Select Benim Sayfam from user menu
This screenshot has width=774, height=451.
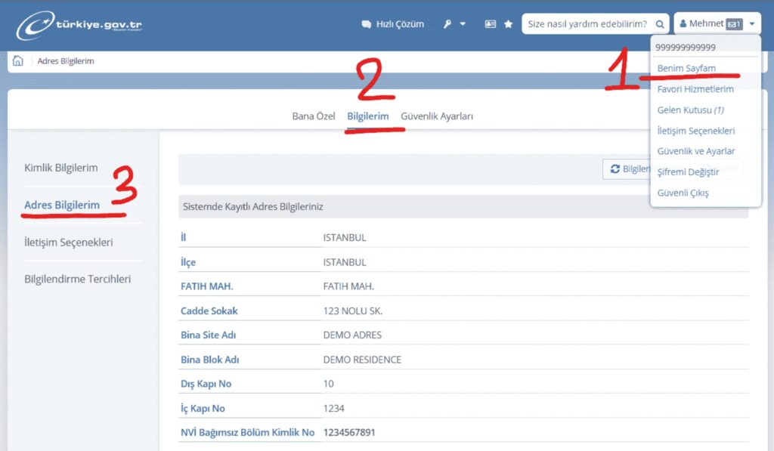coord(686,68)
